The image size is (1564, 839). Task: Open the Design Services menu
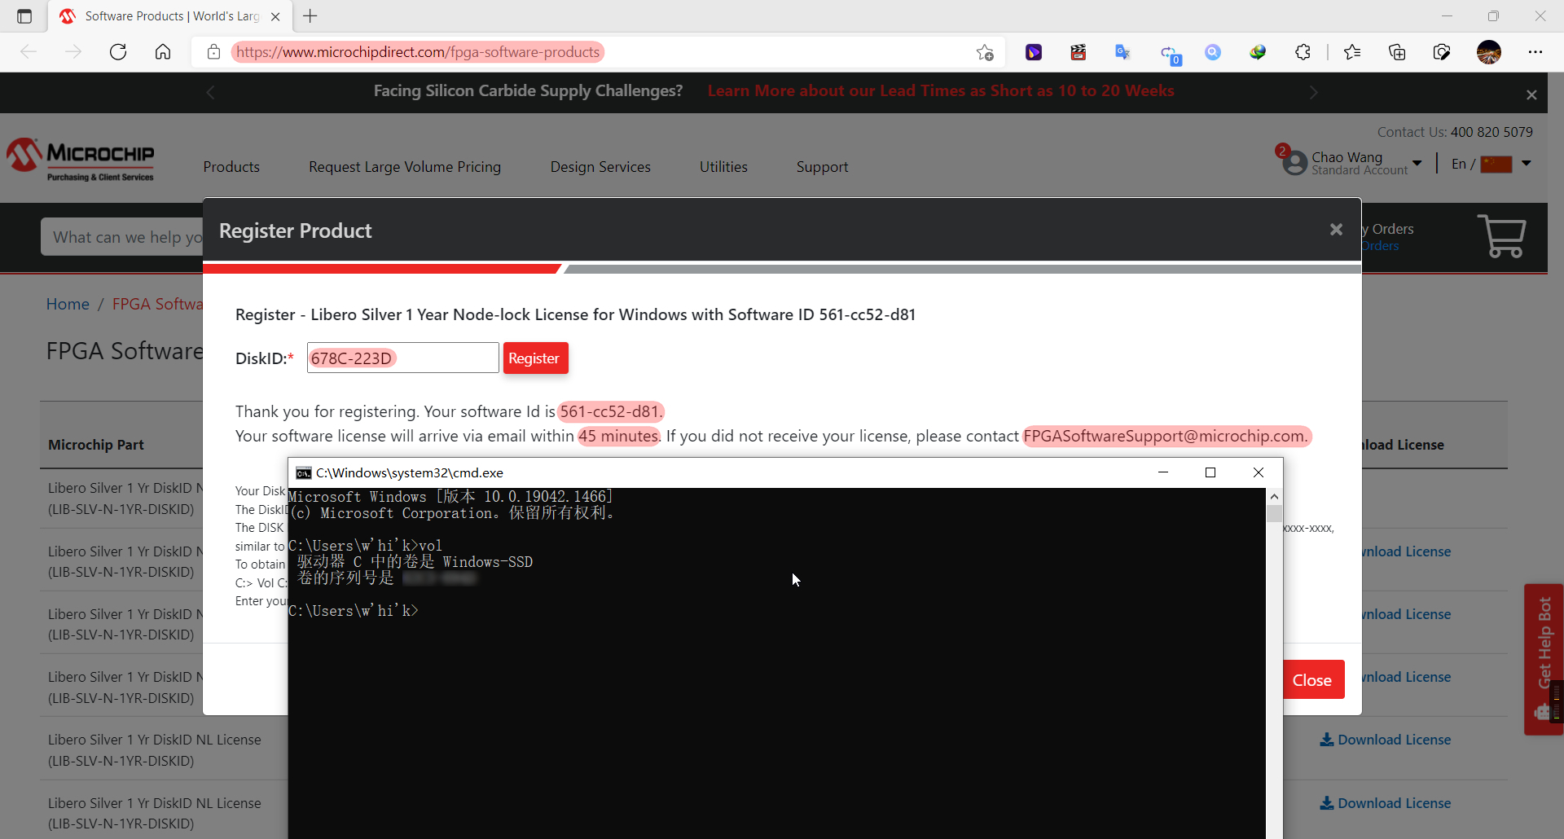(600, 167)
